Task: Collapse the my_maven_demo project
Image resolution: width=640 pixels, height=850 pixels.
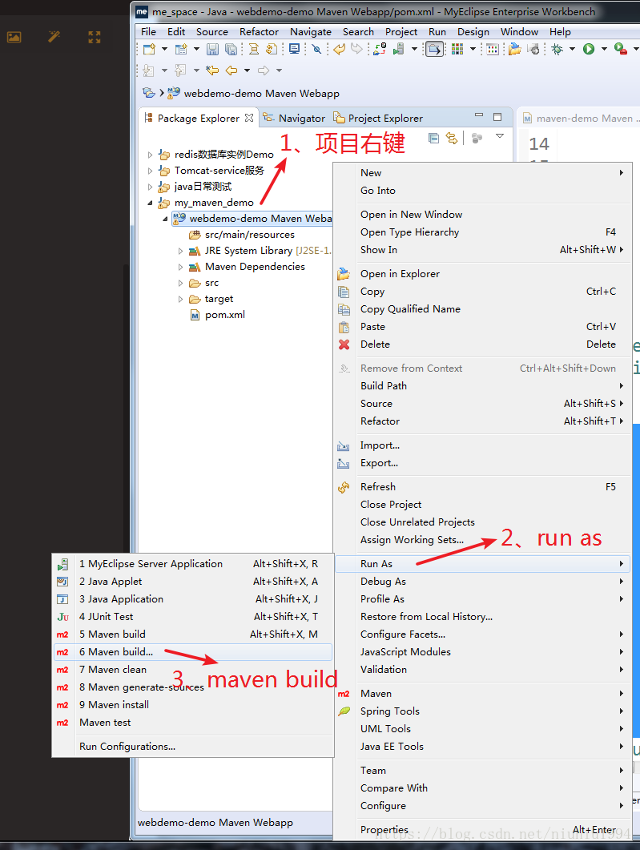Action: 150,203
